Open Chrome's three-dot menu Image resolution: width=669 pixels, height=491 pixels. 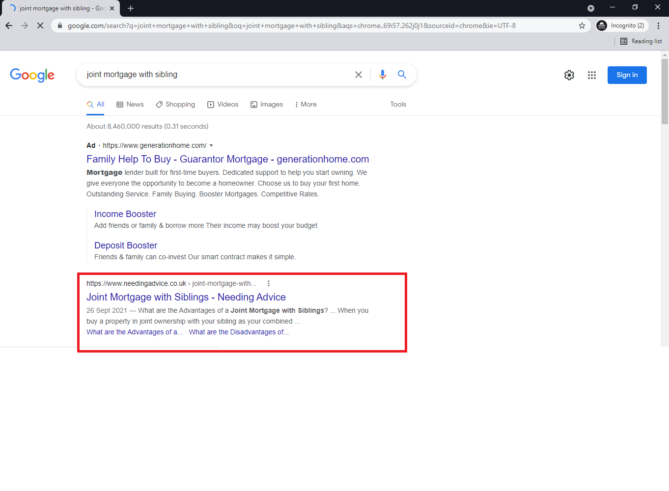[x=658, y=26]
